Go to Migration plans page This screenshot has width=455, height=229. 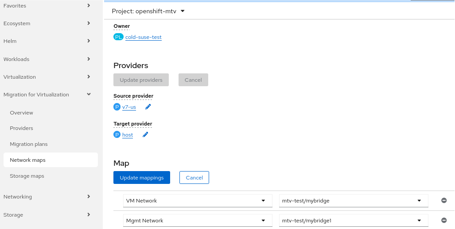(x=29, y=144)
